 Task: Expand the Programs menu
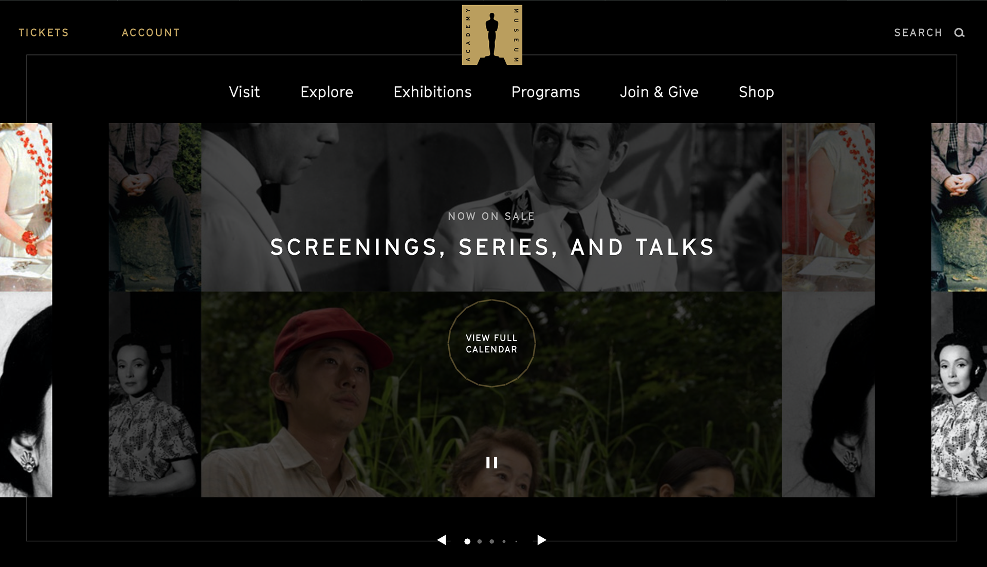click(545, 92)
